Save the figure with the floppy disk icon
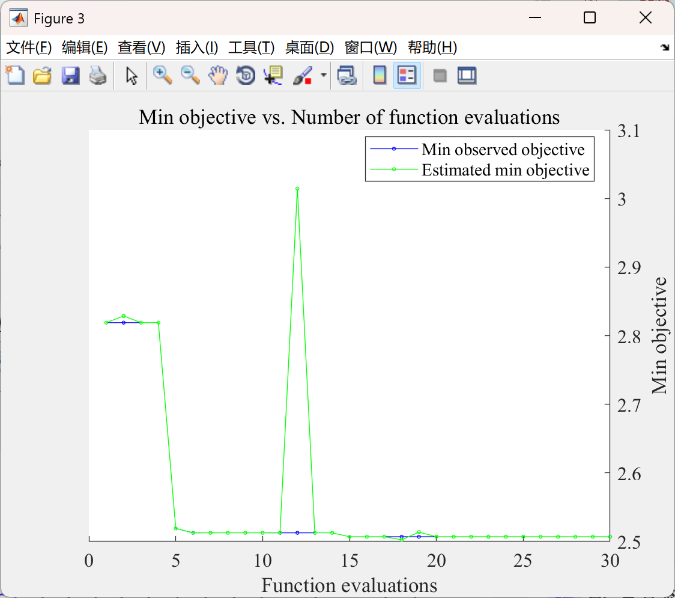Screen dimensions: 675x598 click(70, 75)
